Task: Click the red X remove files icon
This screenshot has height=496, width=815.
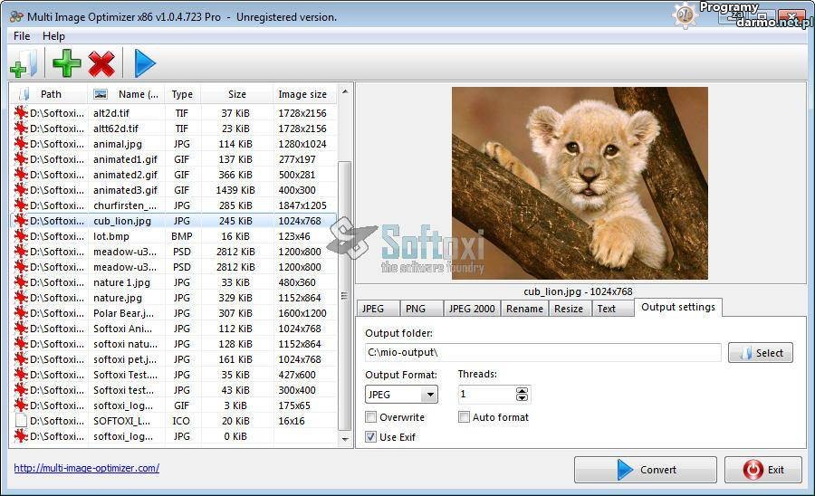Action: coord(101,63)
